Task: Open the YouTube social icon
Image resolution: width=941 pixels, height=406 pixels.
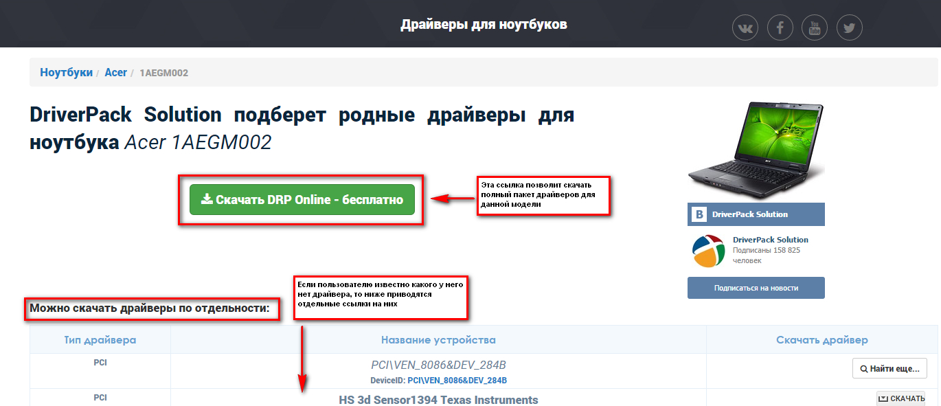Action: click(815, 28)
